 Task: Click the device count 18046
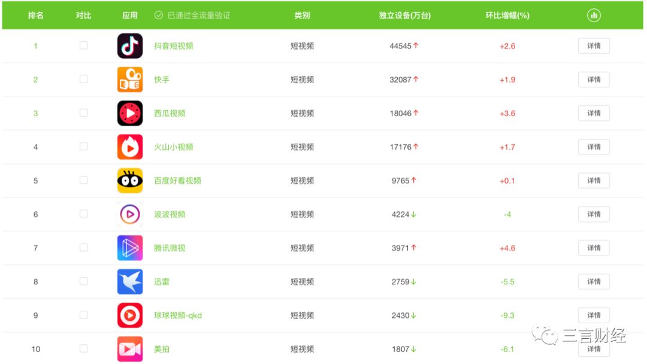400,113
